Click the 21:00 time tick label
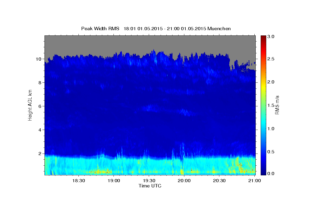This screenshot has width=316, height=210. tap(254, 181)
